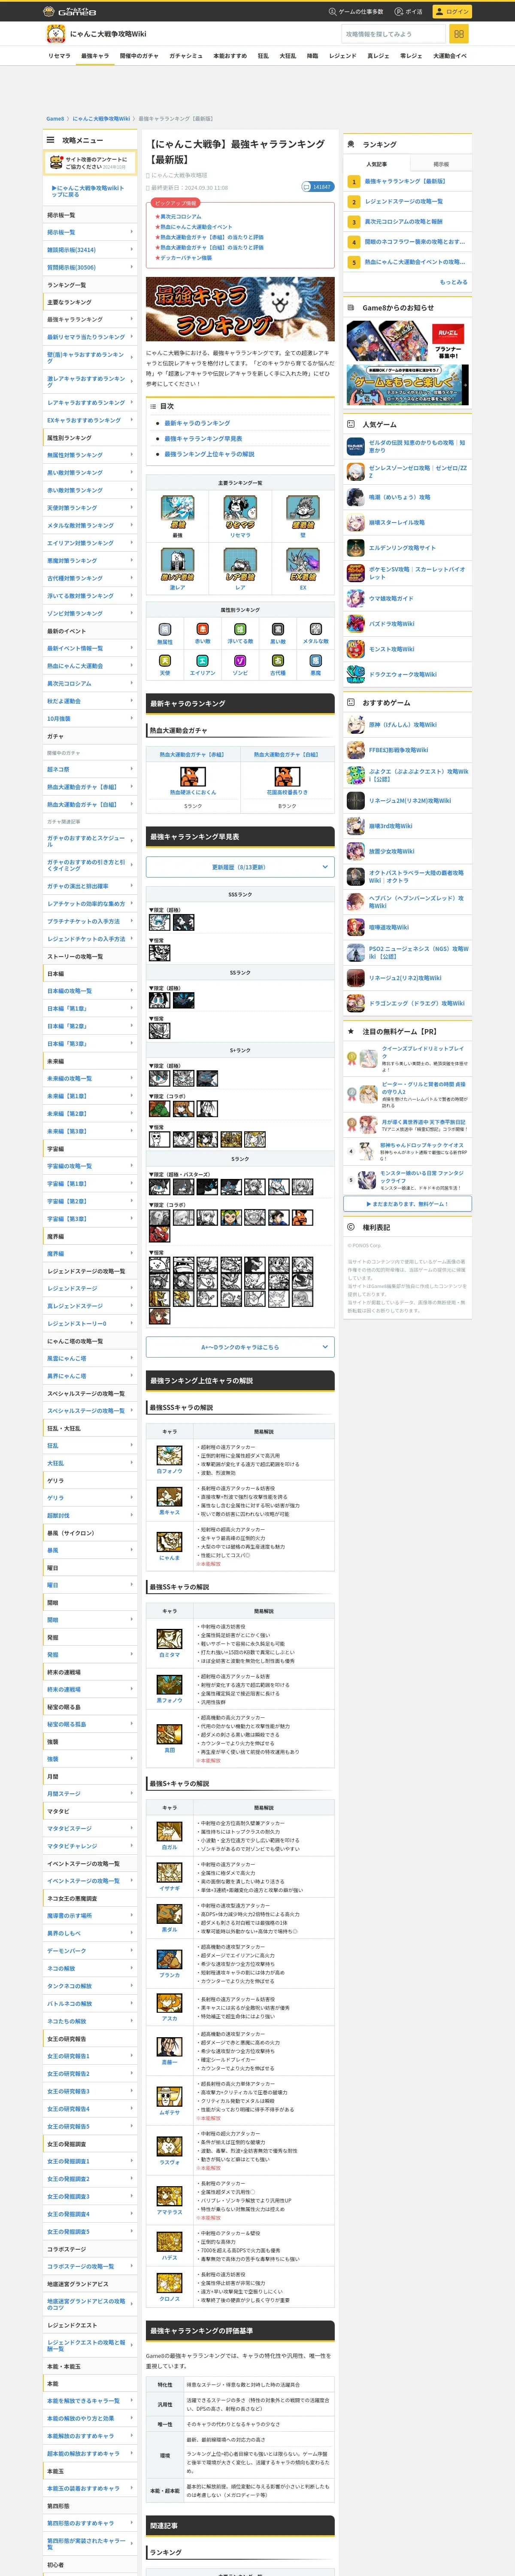Open the ポイ活 header link
Viewport: 515px width, 2576px height.
(408, 11)
